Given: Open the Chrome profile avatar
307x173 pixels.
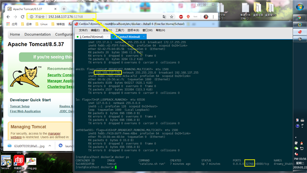Looking at the screenshot, I should 206,17.
